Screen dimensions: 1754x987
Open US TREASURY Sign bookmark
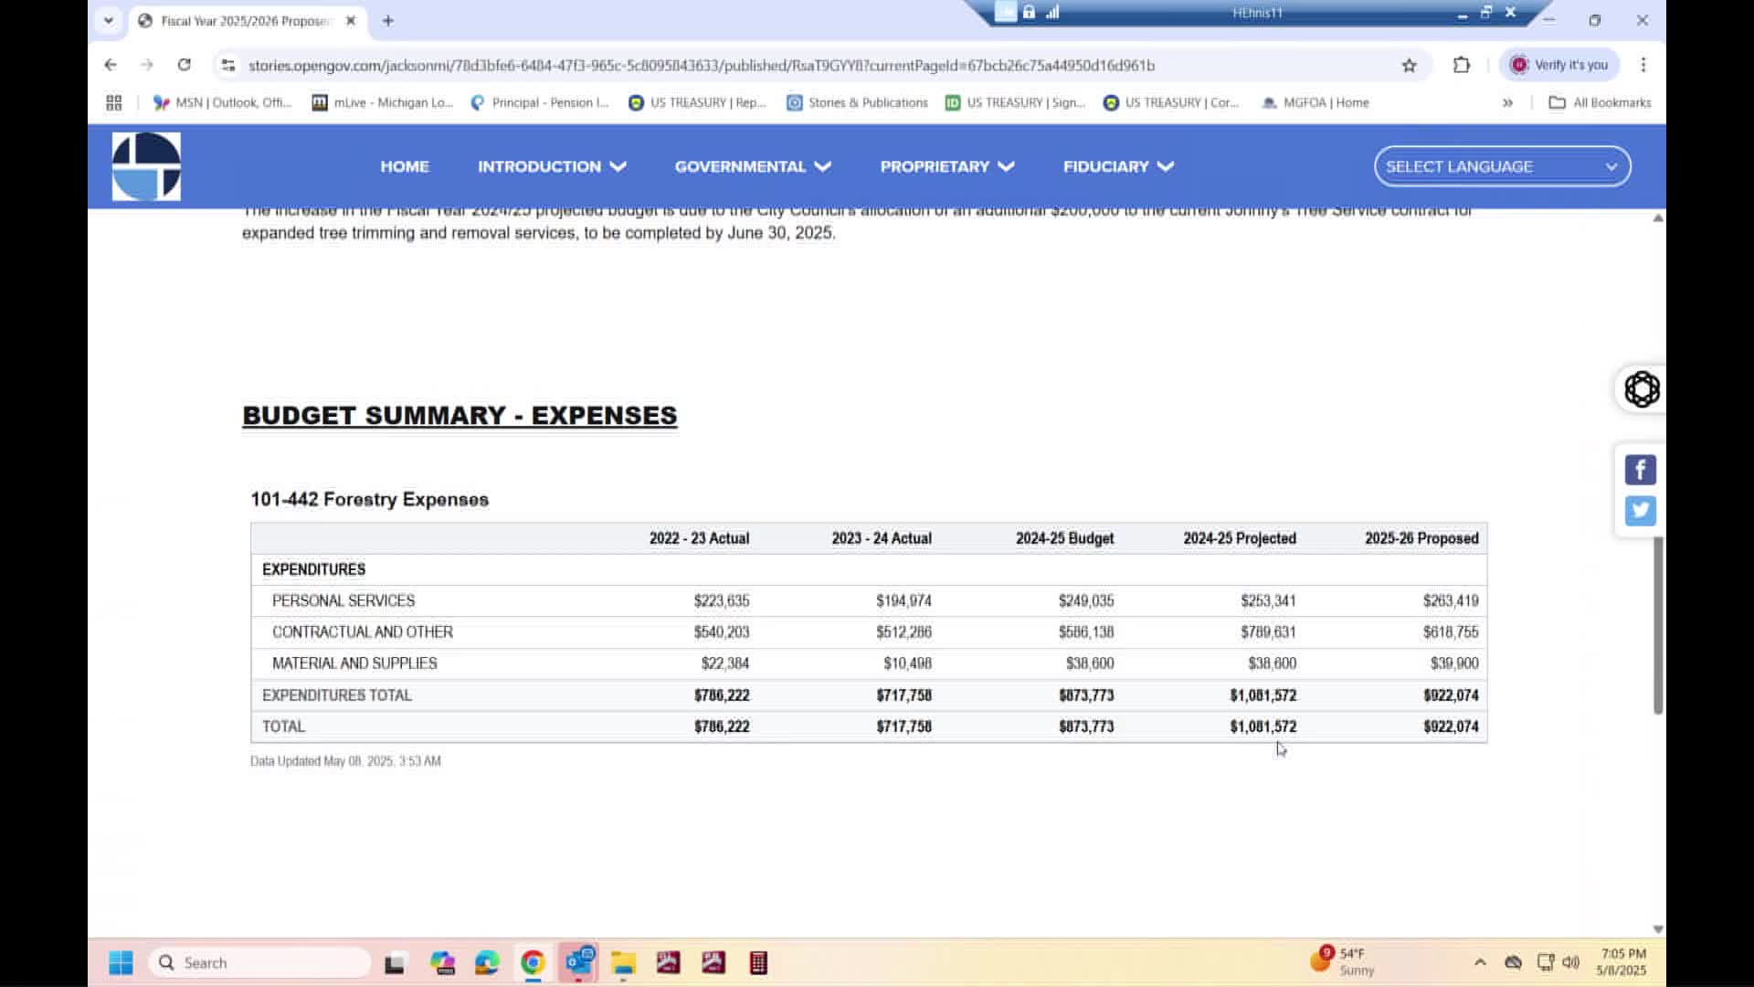1015,102
